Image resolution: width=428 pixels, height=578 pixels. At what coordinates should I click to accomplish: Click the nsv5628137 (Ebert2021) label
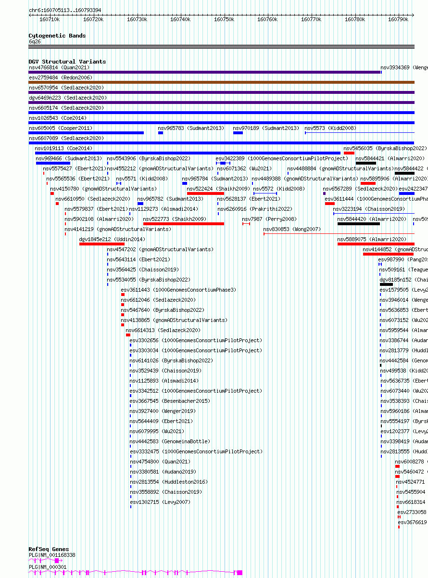[248, 199]
